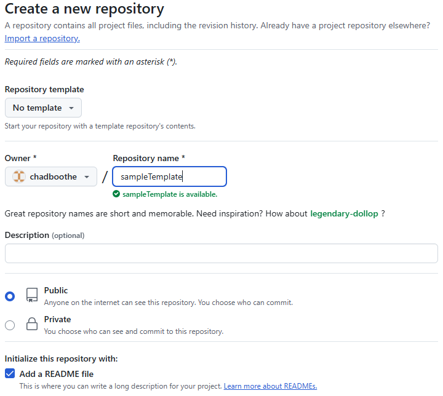Screen dimensions: 443x396
Task: Click the Create a new repository heading
Action: (84, 9)
